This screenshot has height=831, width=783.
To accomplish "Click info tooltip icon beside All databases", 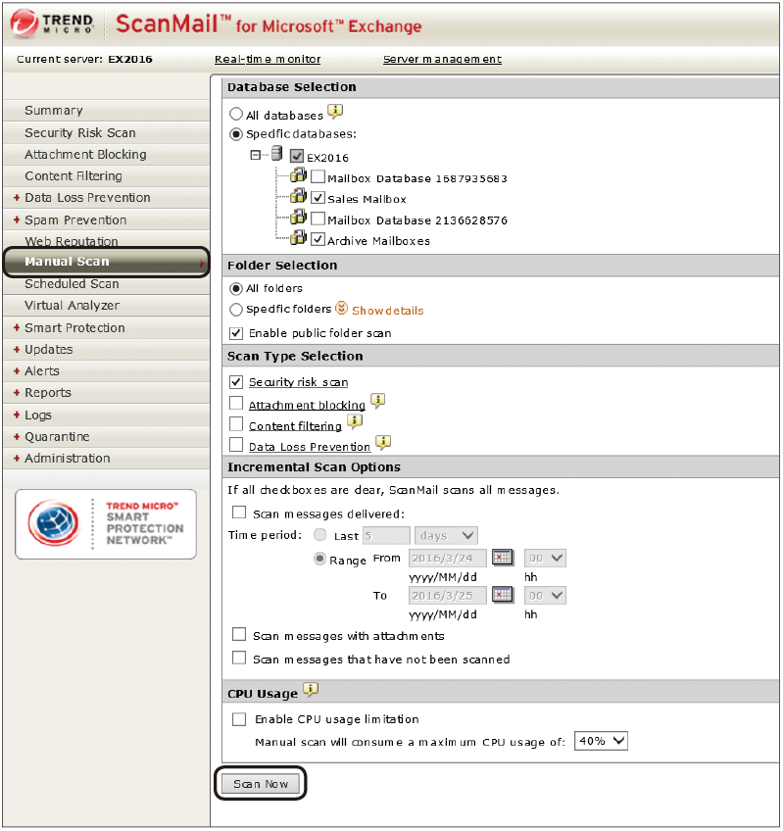I will coord(335,112).
